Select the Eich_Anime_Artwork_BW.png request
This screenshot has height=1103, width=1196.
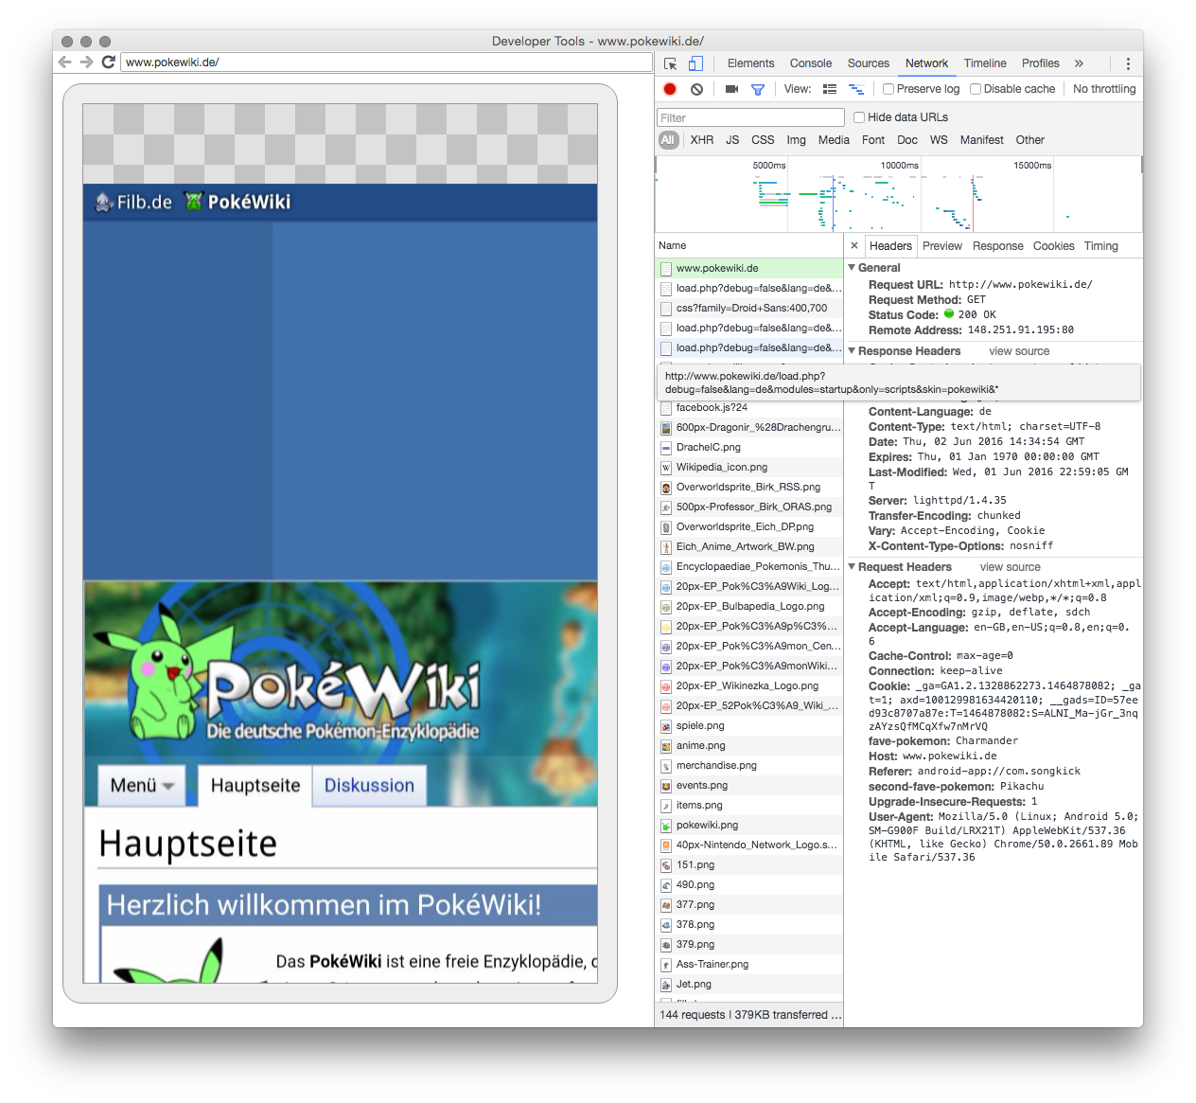749,547
